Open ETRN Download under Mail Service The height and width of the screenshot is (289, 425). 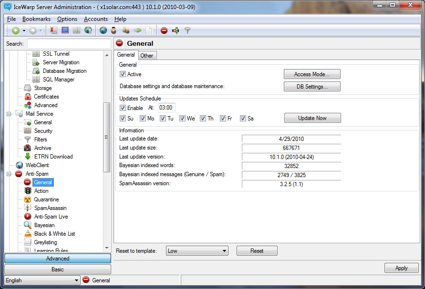click(53, 157)
